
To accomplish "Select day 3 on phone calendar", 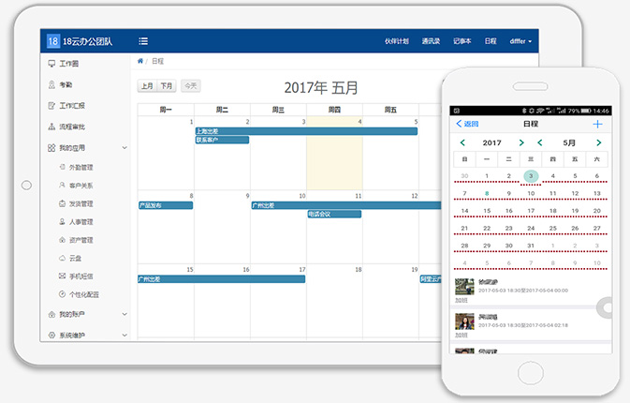I will point(531,176).
